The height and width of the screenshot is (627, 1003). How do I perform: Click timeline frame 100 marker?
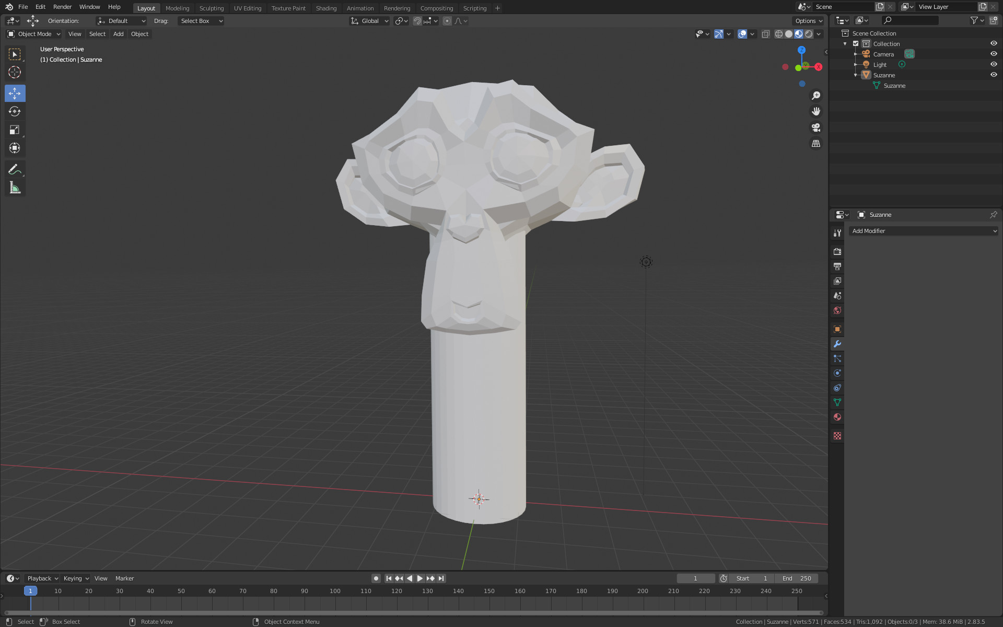pos(335,591)
